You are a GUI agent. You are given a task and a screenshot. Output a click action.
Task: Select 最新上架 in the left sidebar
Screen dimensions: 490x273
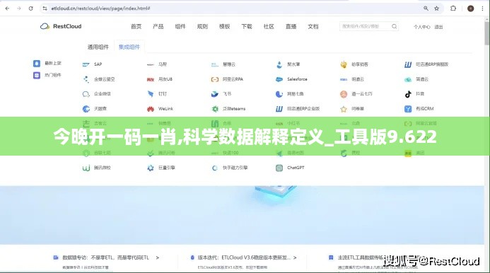tap(47, 64)
